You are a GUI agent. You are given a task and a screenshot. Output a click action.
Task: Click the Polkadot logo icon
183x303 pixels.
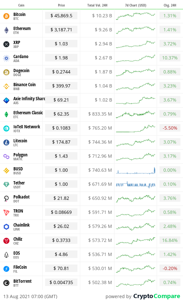pyautogui.click(x=7, y=199)
